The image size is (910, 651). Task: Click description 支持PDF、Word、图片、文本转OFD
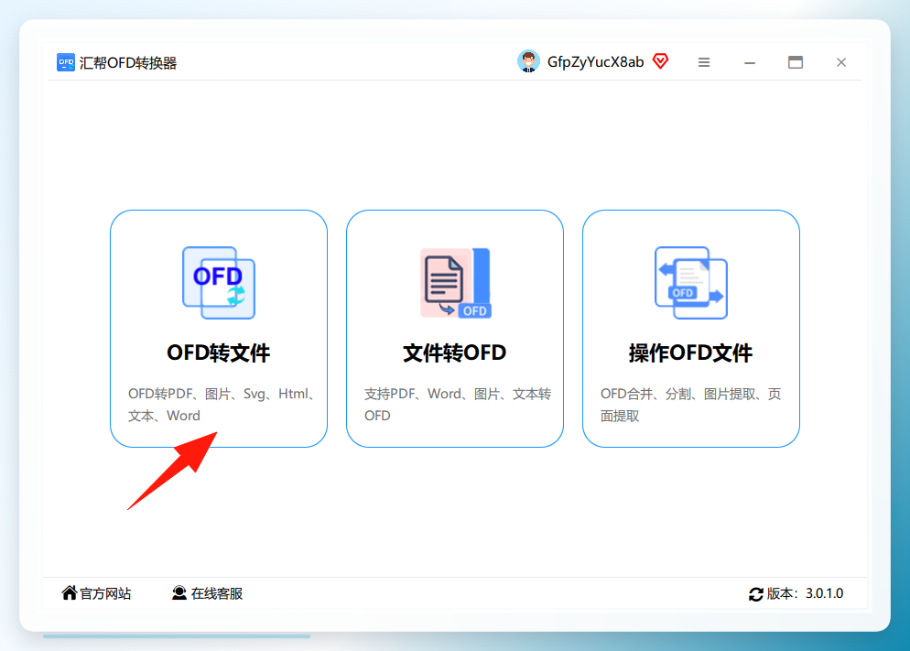pyautogui.click(x=458, y=405)
